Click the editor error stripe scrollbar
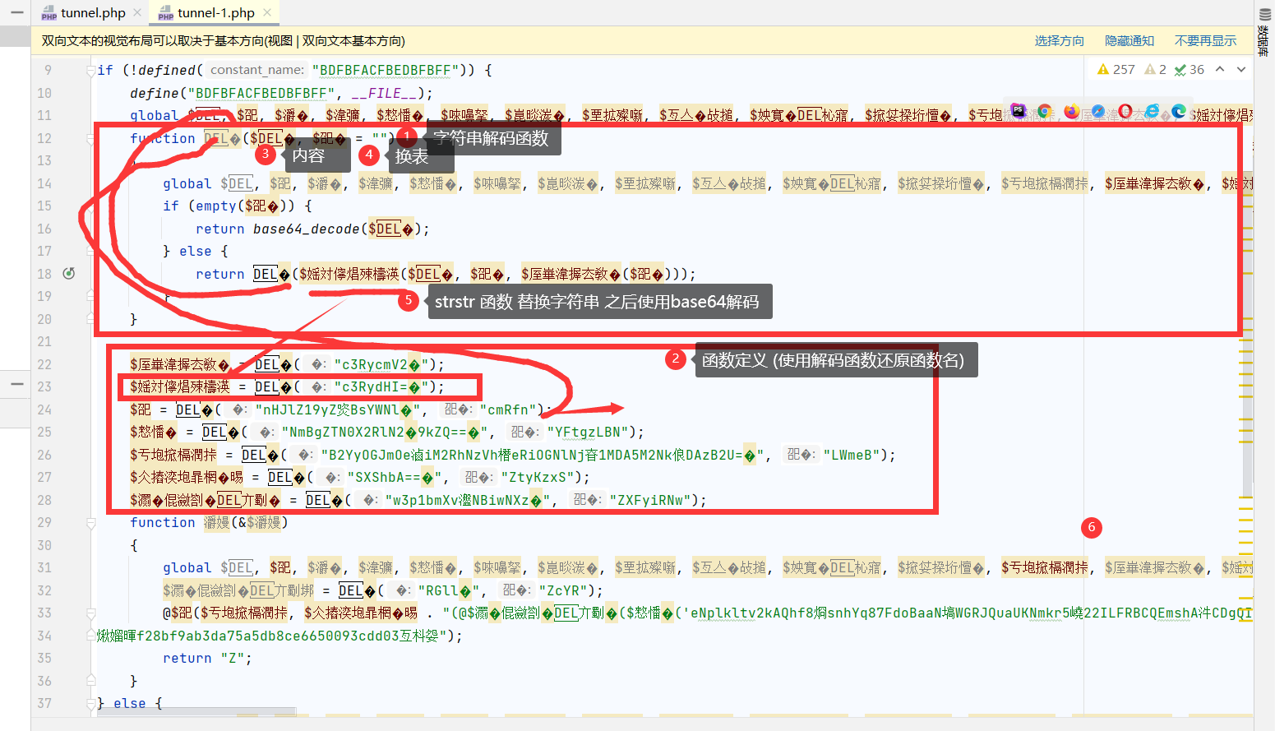 [1247, 386]
